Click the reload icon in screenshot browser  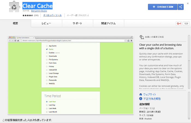coord(15,41)
